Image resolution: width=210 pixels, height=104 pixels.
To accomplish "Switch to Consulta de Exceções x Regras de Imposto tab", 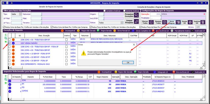I will click(x=154, y=7).
